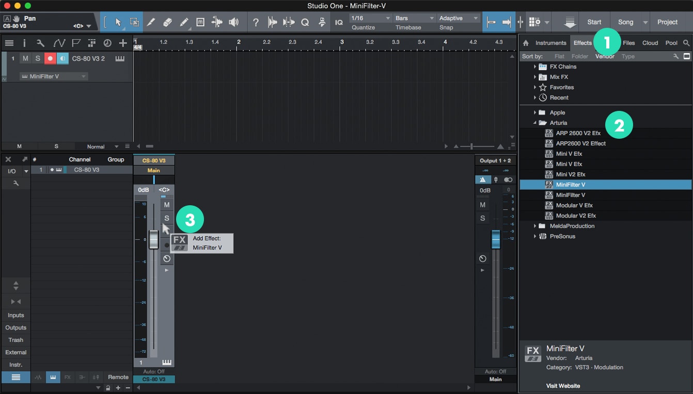Open the Snap Adaptive dropdown

(459, 18)
